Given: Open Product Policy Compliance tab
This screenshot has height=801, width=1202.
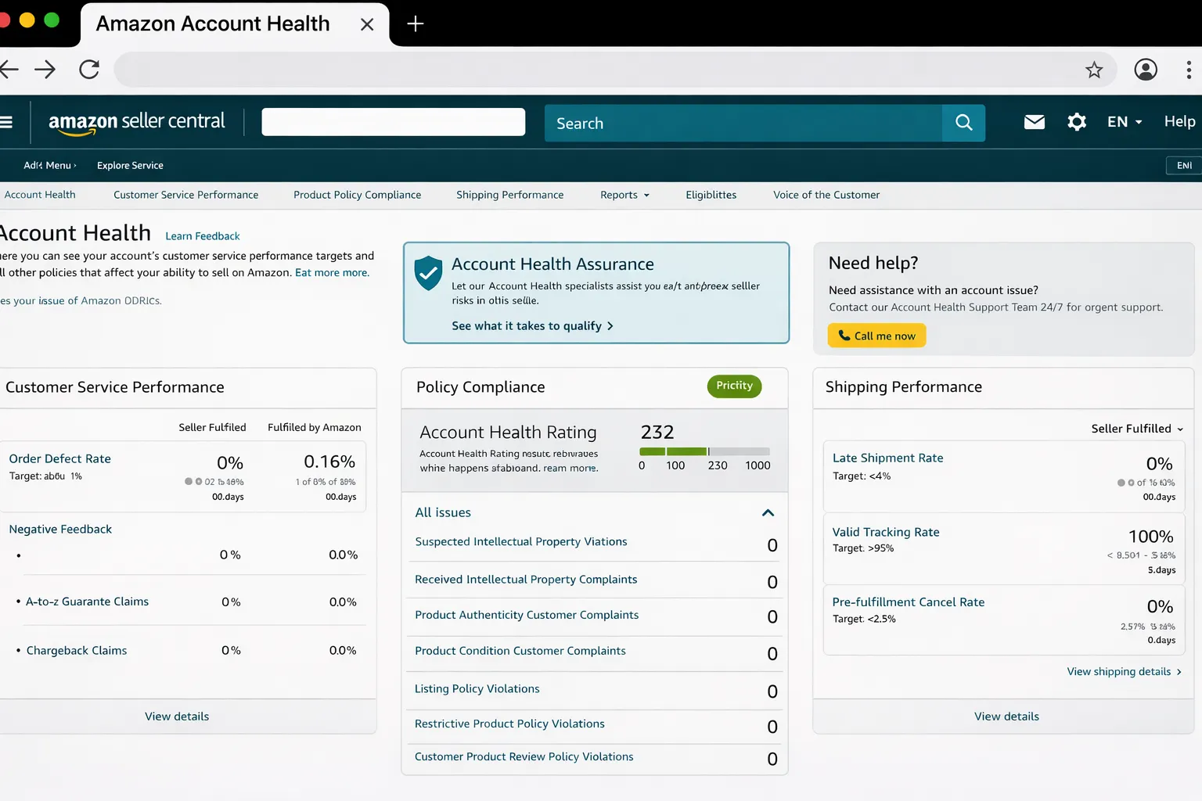Looking at the screenshot, I should point(357,195).
